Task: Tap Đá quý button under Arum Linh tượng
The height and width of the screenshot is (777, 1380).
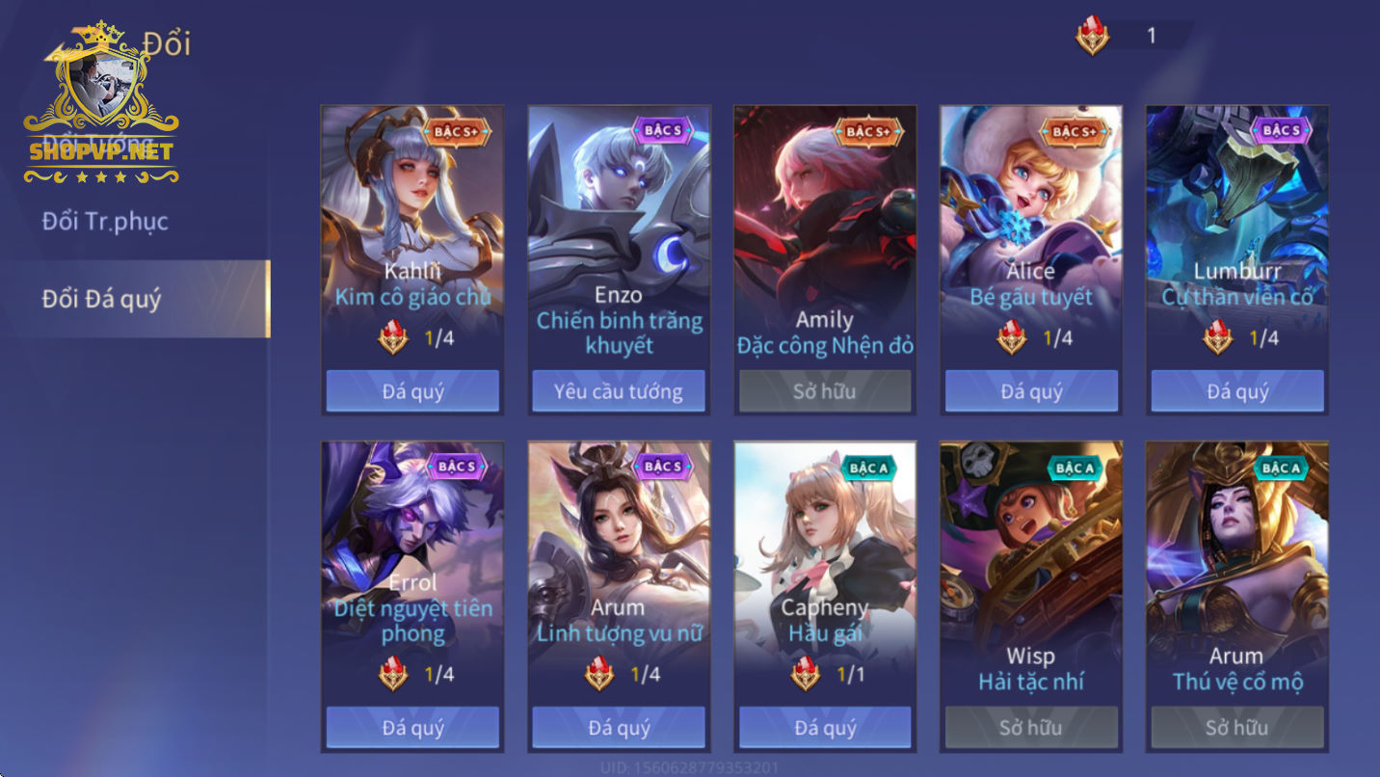Action: [619, 727]
